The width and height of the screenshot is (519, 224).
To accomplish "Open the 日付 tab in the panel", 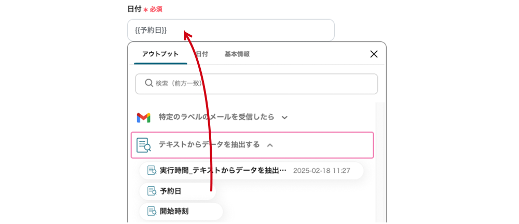I will pos(202,54).
